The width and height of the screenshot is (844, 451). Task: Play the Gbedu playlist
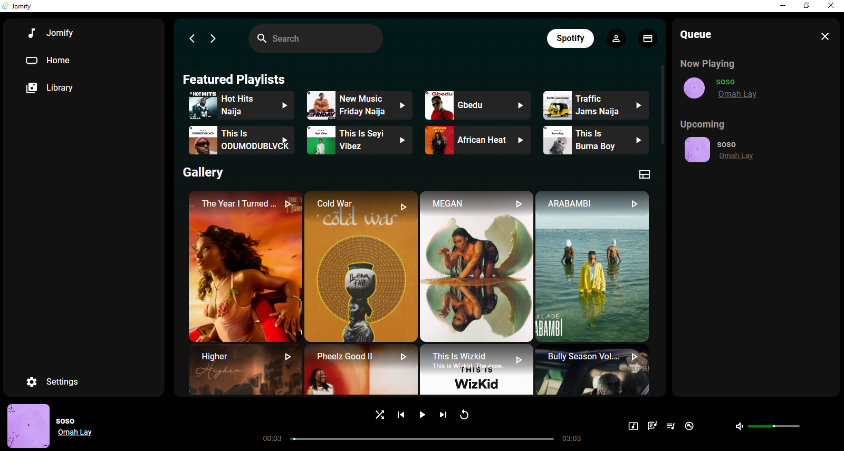(521, 105)
